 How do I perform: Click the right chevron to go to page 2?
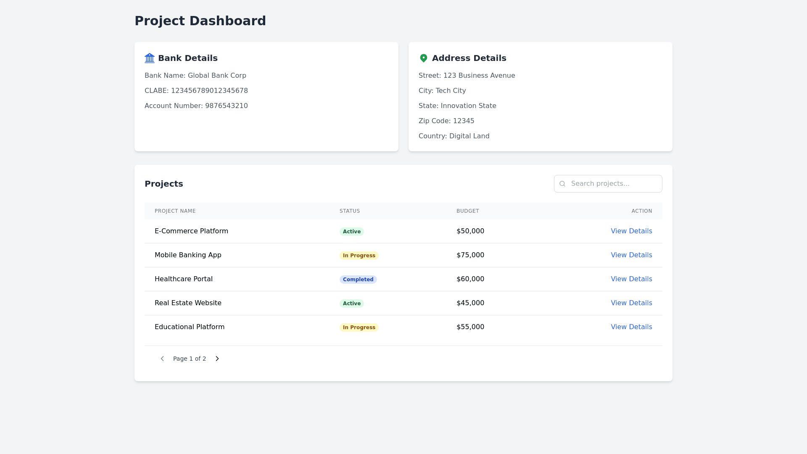point(217,359)
